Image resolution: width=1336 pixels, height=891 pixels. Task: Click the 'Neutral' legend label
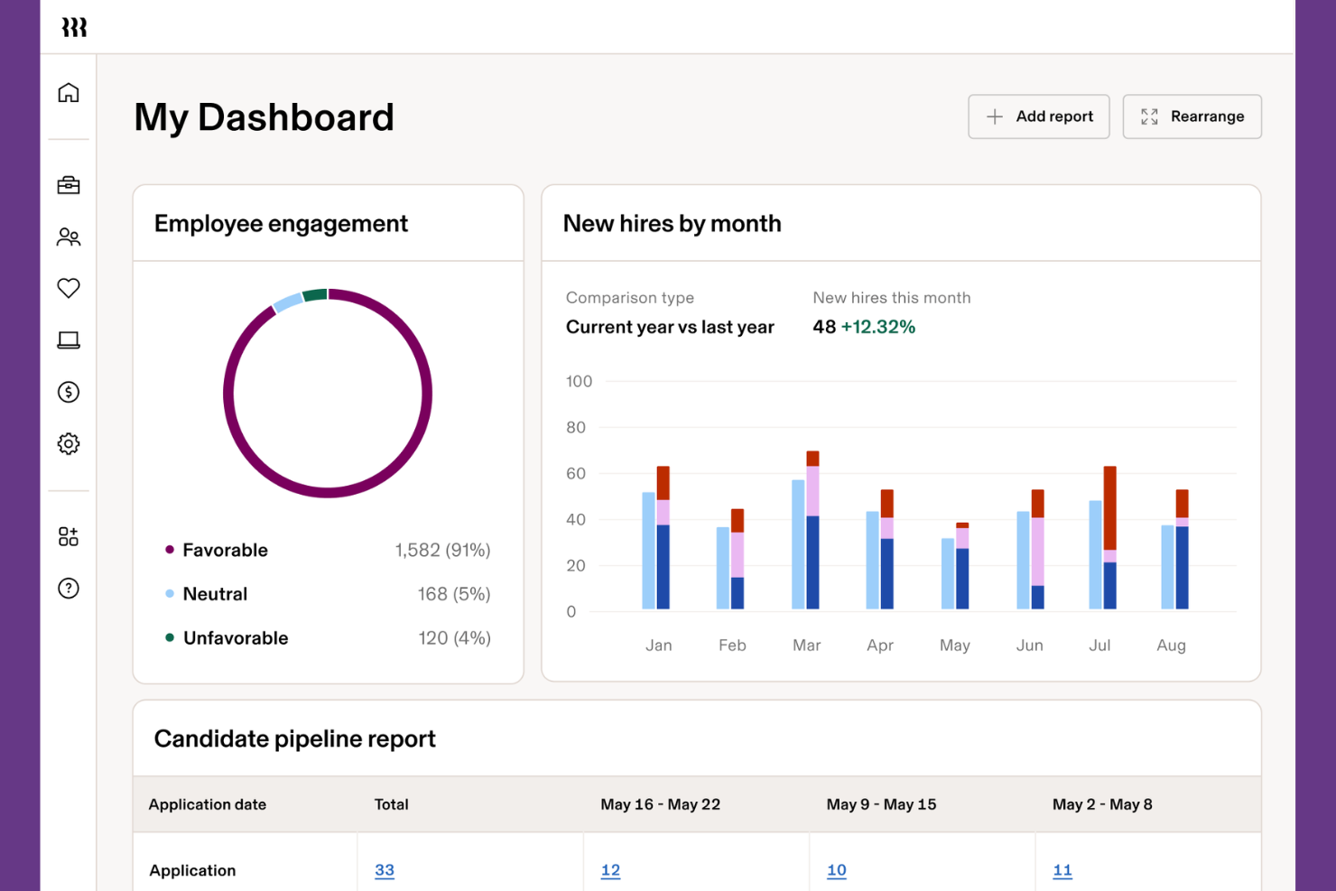pos(215,594)
